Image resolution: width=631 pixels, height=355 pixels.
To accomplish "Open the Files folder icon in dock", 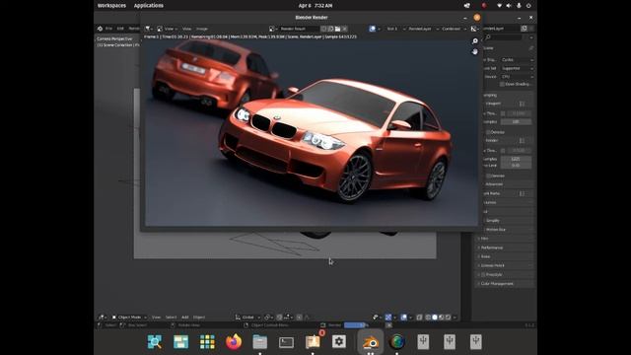I will point(260,342).
